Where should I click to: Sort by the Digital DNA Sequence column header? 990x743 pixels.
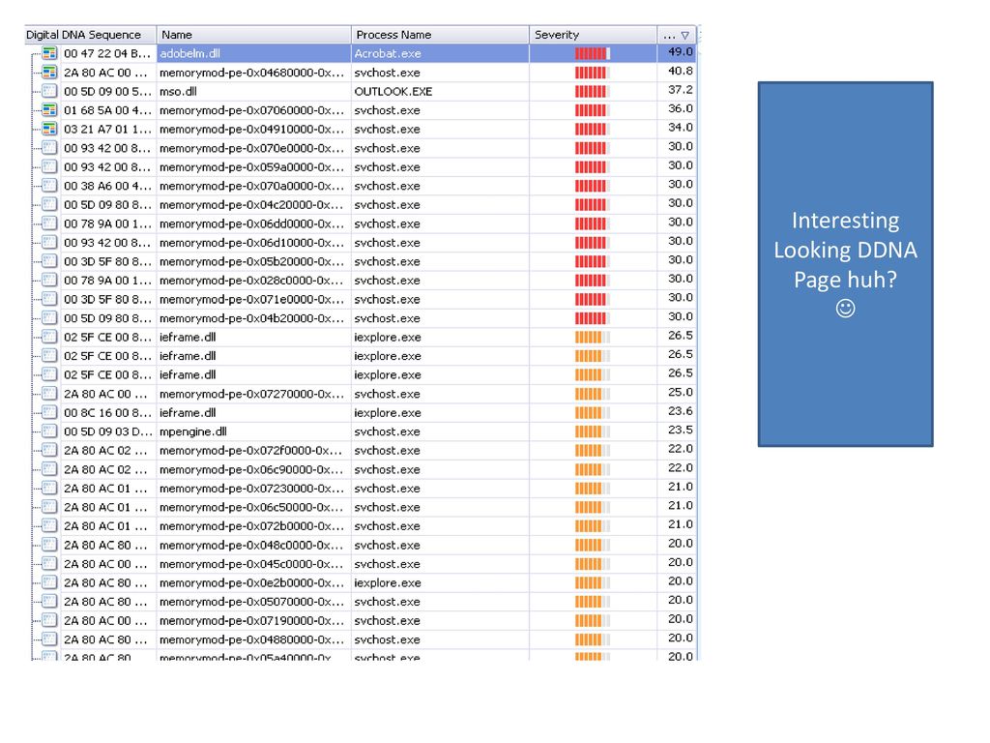90,35
